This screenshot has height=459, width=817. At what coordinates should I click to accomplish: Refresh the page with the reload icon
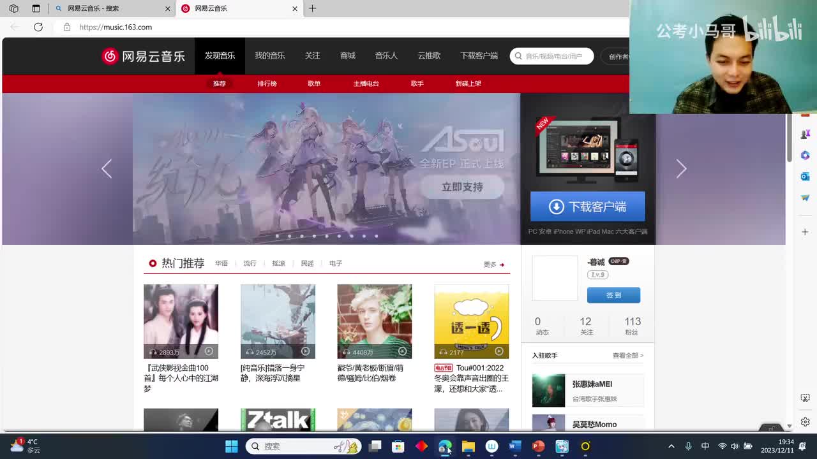(38, 27)
